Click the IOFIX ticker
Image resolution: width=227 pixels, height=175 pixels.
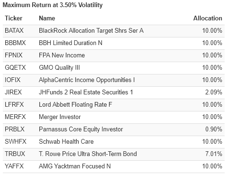(13, 80)
